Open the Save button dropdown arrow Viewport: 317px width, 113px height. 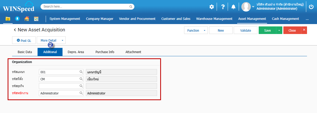pos(279,31)
